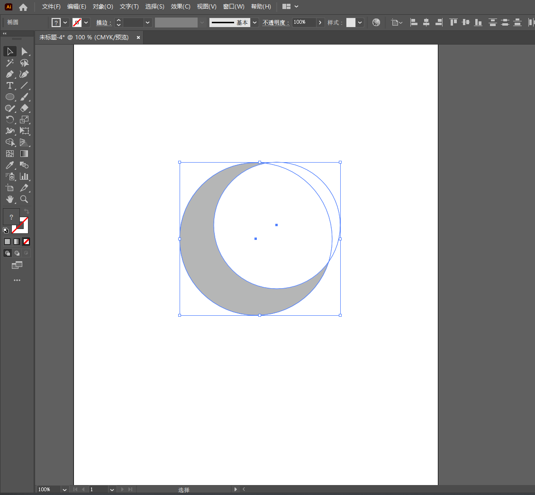Select the Scale tool
This screenshot has height=495, width=535.
click(x=24, y=119)
